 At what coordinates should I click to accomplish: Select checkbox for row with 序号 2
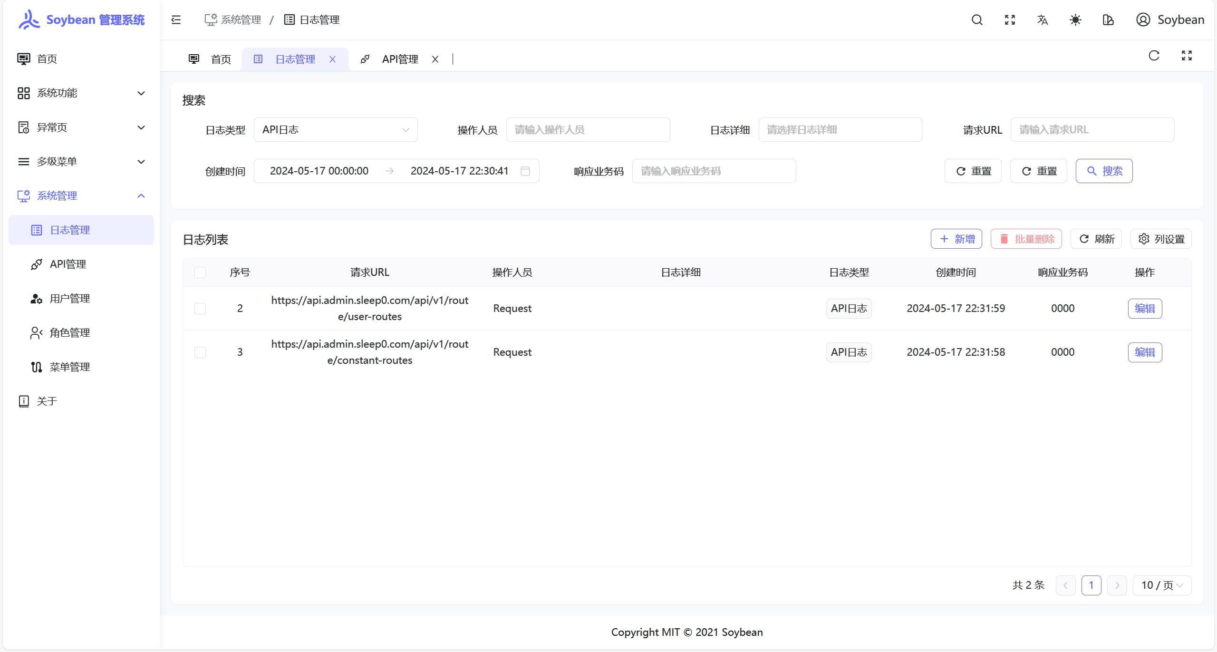(200, 309)
